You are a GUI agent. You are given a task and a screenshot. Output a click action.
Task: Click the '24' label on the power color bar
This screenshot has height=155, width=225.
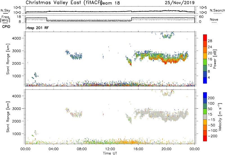click(210, 47)
